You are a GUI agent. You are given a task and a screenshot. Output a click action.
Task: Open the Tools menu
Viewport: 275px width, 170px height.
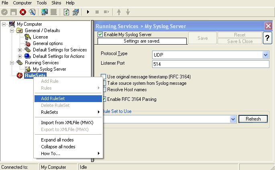pos(42,3)
